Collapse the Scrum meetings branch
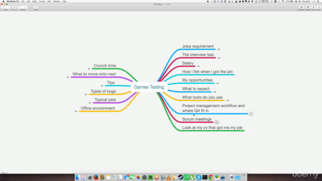 point(217,122)
